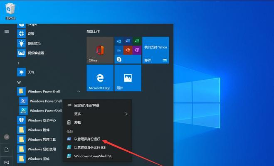Click the Windows PowerShell folder icon
The width and height of the screenshot is (274, 166).
pyautogui.click(x=21, y=91)
